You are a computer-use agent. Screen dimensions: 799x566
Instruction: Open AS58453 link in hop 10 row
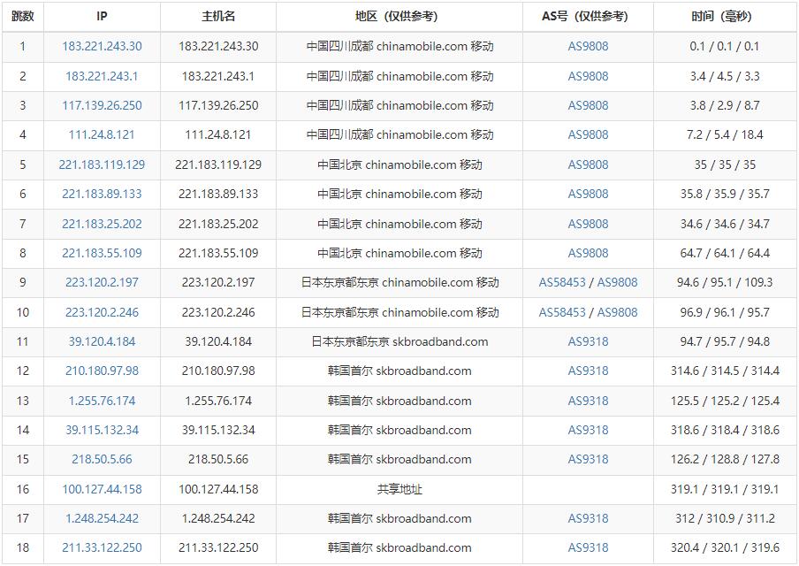562,312
